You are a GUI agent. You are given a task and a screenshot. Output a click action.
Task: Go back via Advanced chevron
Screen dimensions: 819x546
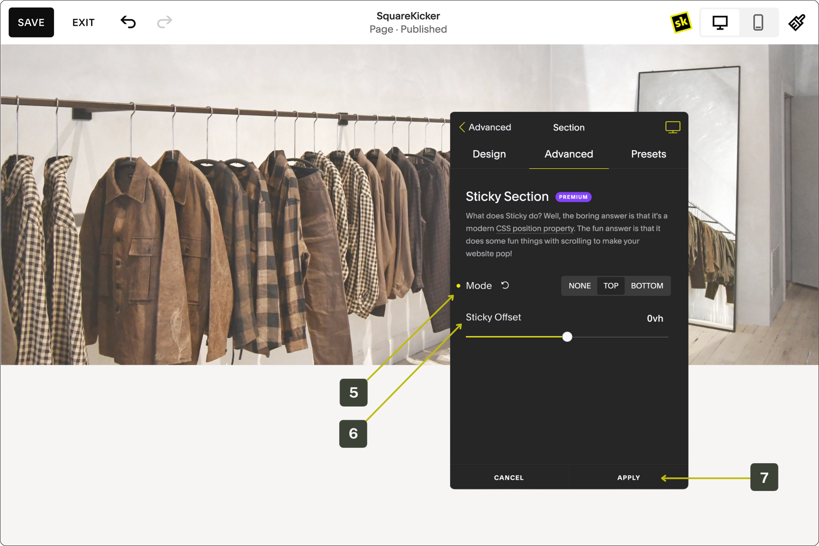[x=462, y=127]
